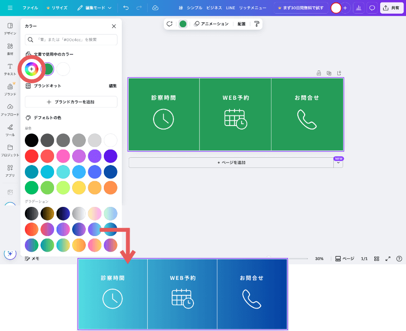Click the undo arrow in top bar
Viewport: 406px width, 331px height.
[x=126, y=8]
